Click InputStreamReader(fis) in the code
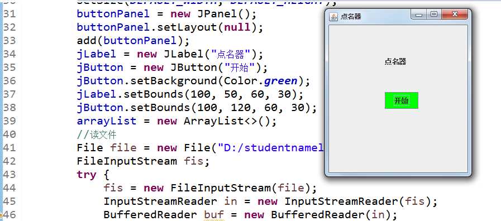 click(357, 201)
